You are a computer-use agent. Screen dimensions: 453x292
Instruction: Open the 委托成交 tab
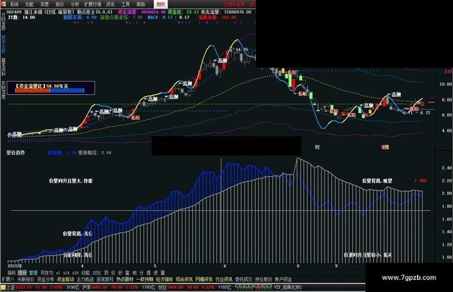click(243, 279)
